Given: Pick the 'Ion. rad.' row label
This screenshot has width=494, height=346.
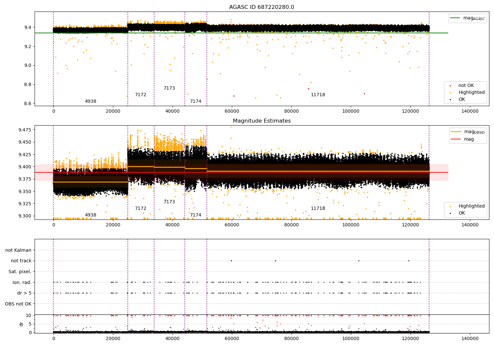Looking at the screenshot, I should pyautogui.click(x=22, y=282).
